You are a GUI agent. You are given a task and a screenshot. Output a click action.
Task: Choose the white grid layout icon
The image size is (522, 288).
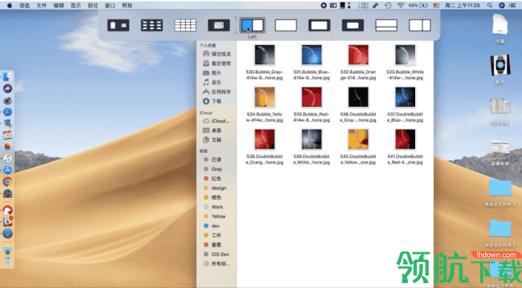coord(185,25)
